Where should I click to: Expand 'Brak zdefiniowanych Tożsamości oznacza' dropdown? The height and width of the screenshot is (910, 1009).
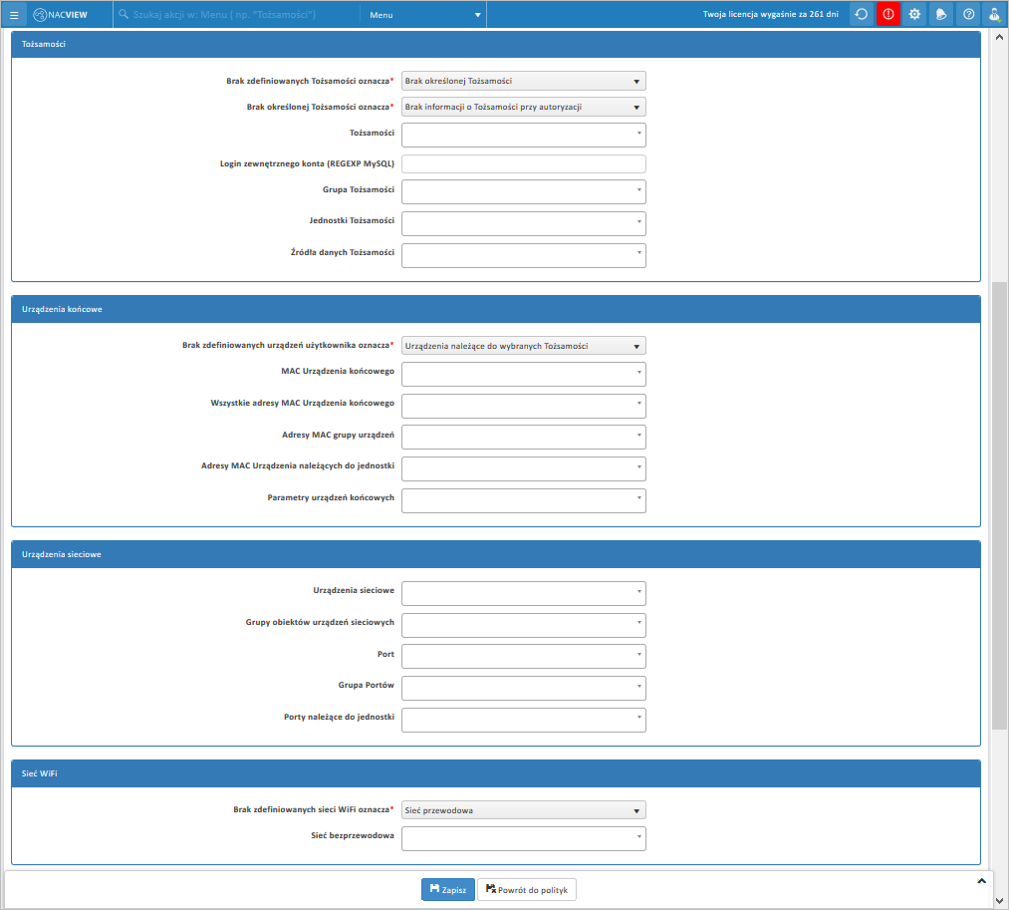coord(523,81)
